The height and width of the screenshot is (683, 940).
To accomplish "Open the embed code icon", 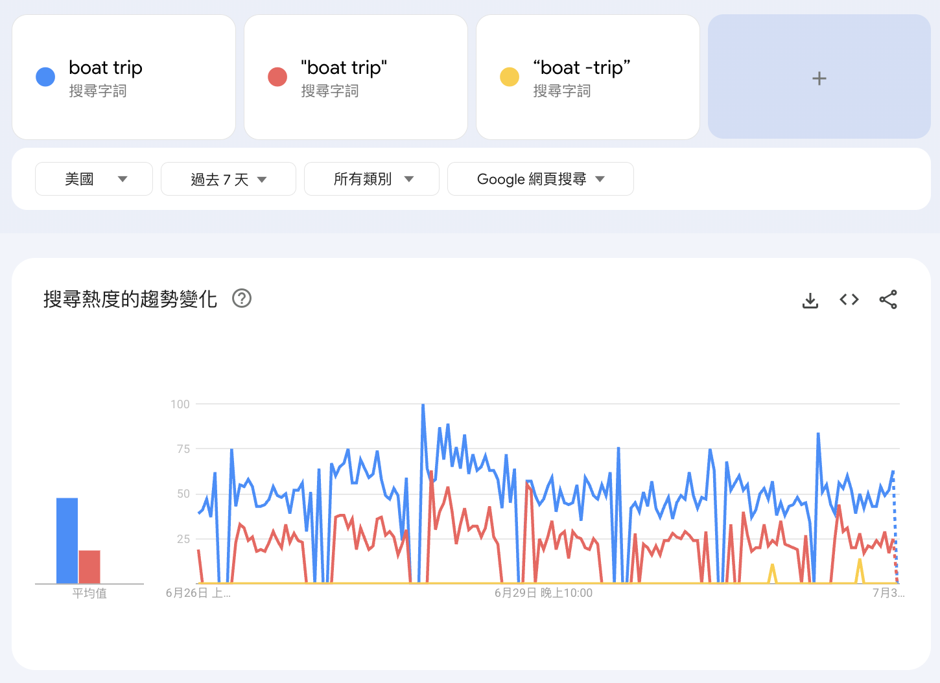I will (849, 299).
